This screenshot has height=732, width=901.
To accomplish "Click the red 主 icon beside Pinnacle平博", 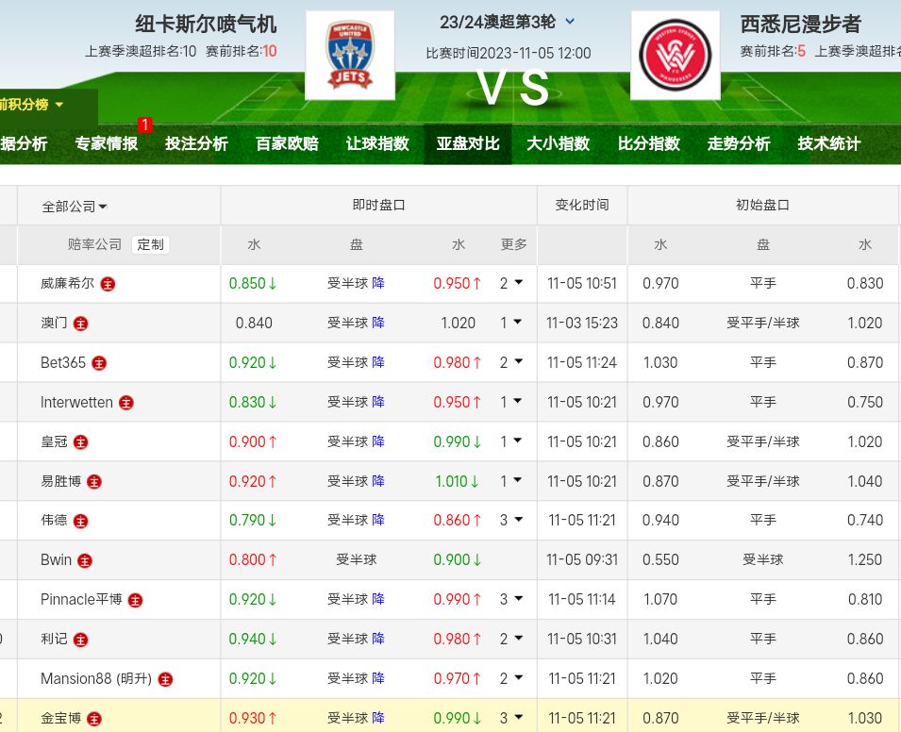I will (x=136, y=600).
